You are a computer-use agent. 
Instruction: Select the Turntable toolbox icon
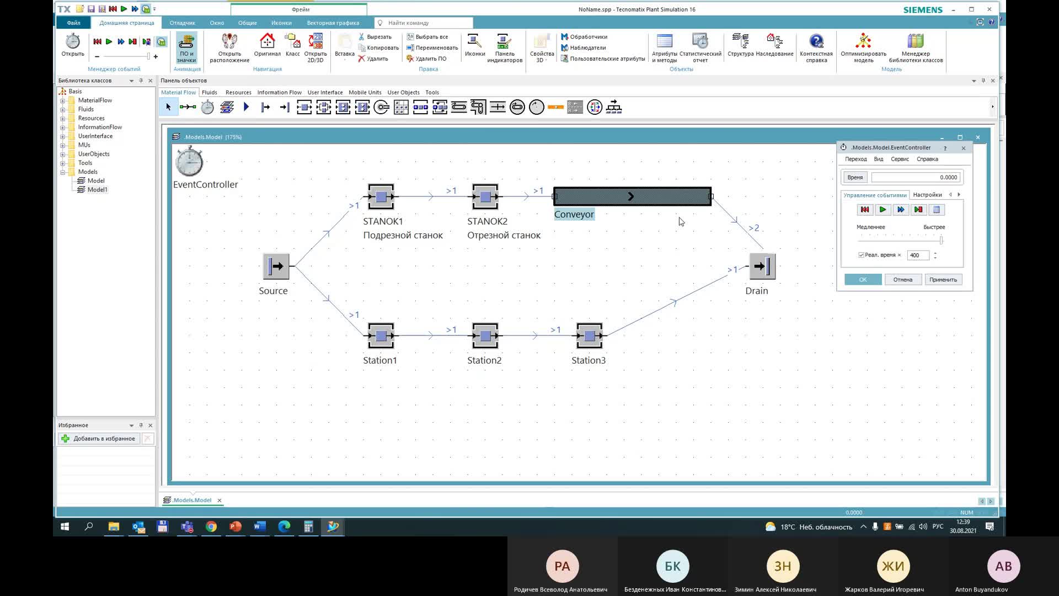click(517, 107)
